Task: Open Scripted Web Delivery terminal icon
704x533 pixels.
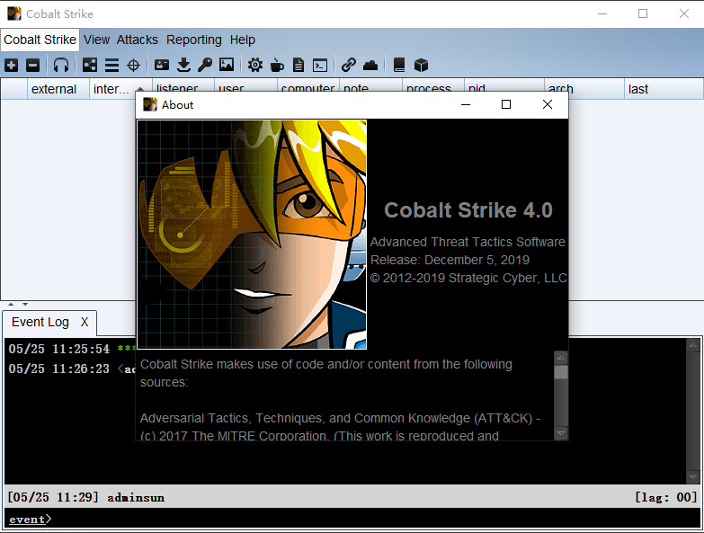Action: pyautogui.click(x=320, y=66)
